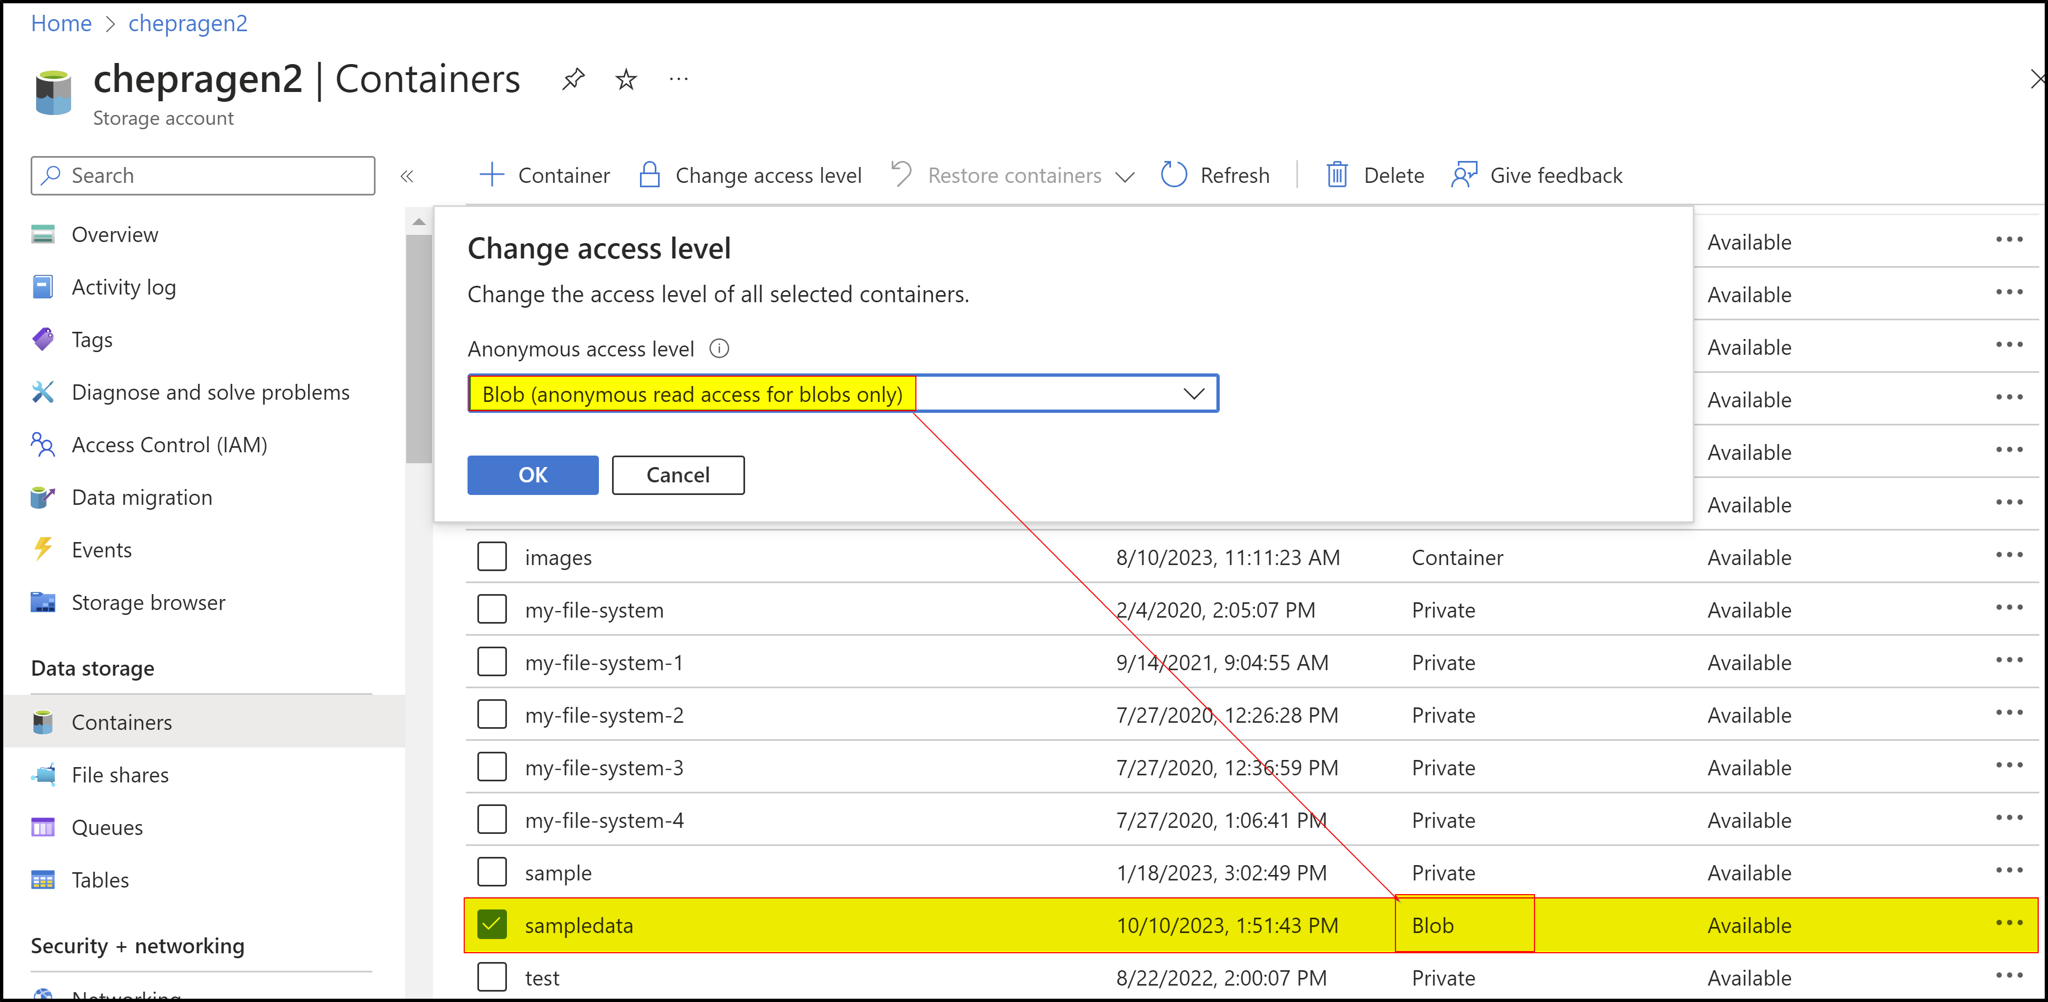Pin the Containers page to dashboard
The width and height of the screenshot is (2048, 1002).
(573, 79)
